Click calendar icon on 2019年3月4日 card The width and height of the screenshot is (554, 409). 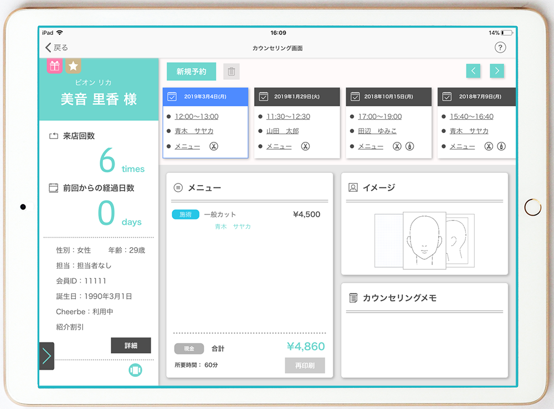tap(172, 96)
